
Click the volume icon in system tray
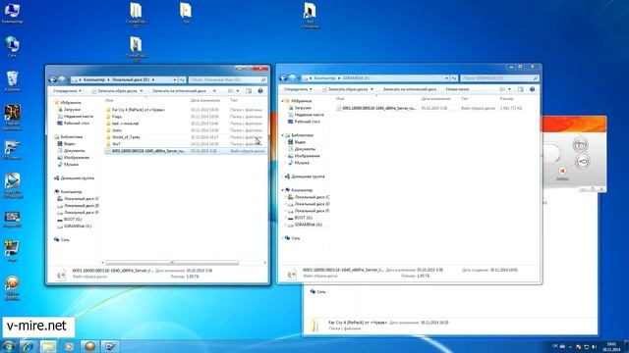pos(594,346)
